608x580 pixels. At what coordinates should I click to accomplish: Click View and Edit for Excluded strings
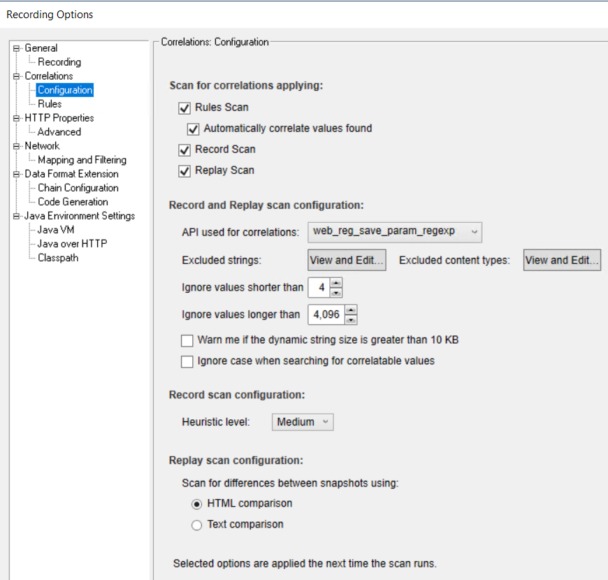[347, 261]
